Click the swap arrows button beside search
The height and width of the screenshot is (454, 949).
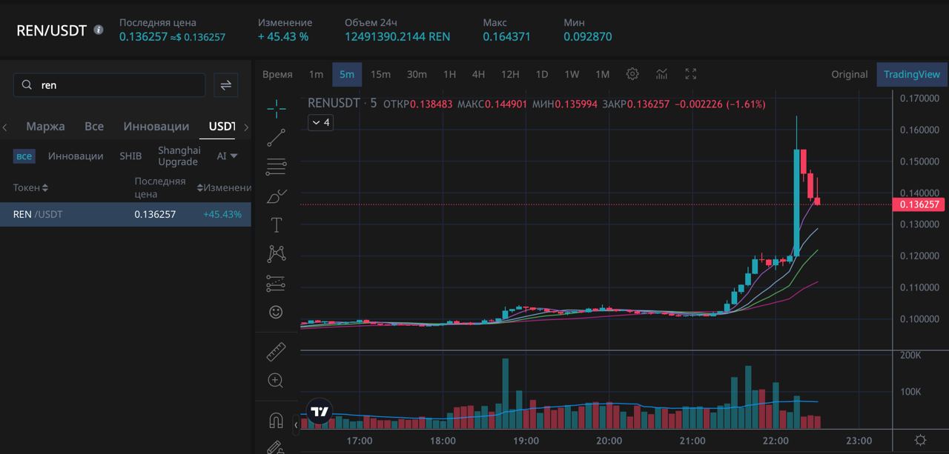[226, 85]
